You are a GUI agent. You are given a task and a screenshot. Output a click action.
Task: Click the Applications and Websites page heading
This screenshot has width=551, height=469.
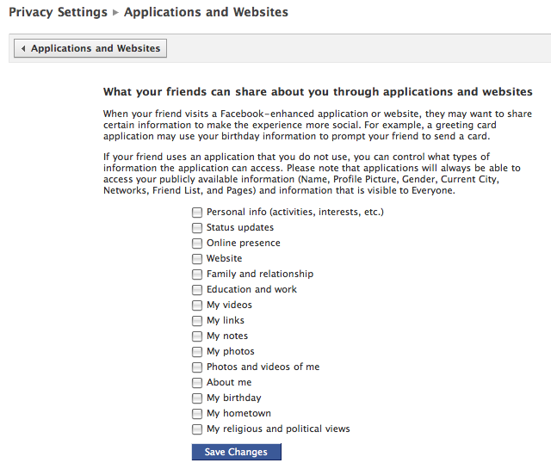click(206, 13)
